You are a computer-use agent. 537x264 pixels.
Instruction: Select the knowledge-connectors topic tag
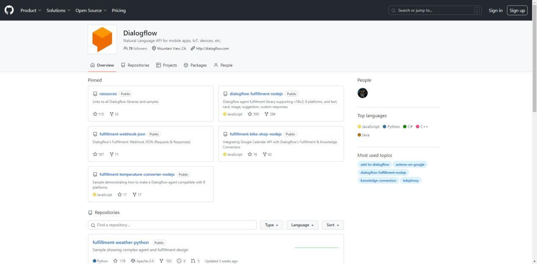coord(378,181)
